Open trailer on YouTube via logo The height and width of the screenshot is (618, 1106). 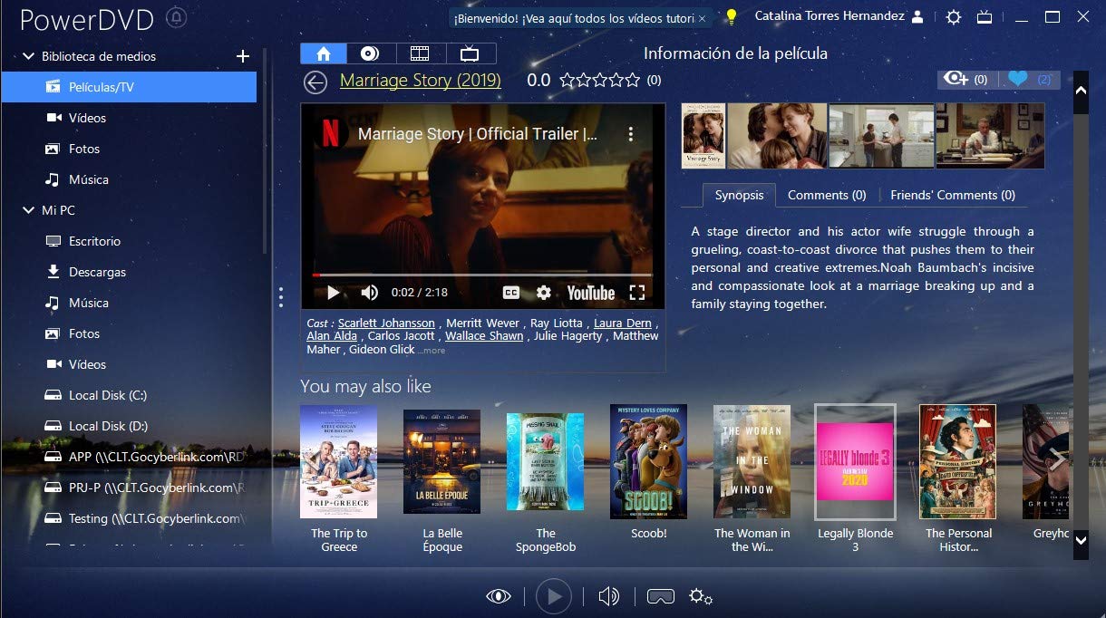click(x=591, y=293)
